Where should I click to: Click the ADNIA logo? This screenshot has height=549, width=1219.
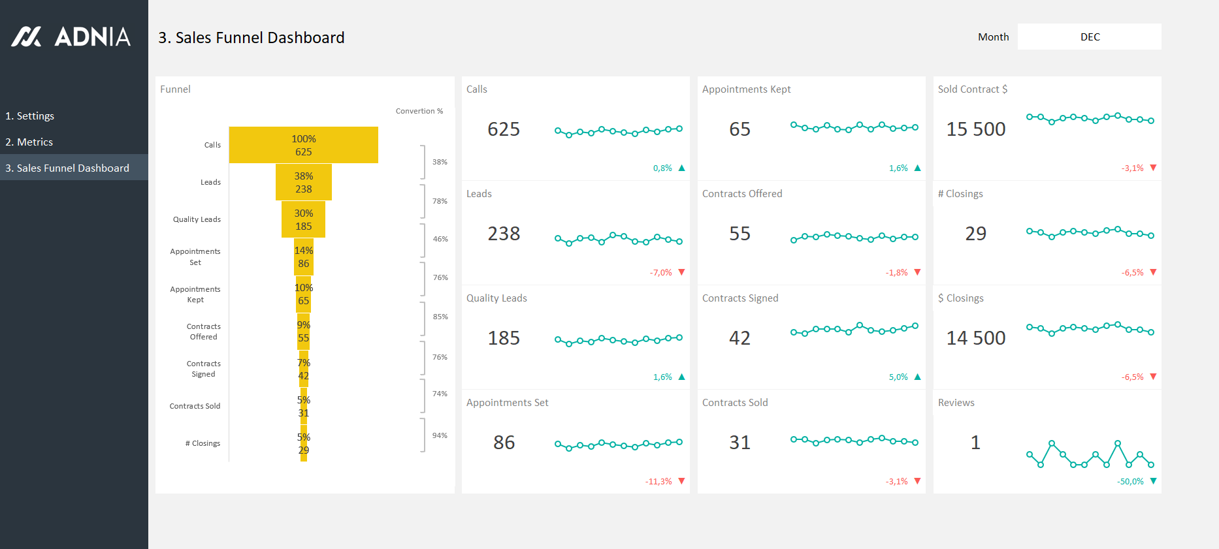tap(71, 37)
